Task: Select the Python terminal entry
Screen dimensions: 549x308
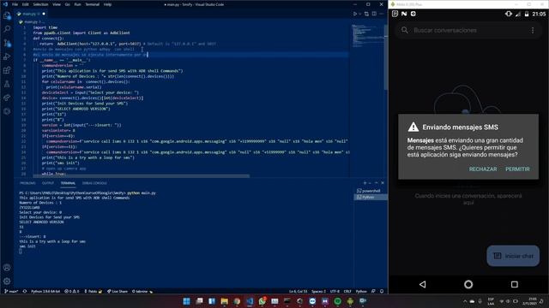Action: click(371, 198)
